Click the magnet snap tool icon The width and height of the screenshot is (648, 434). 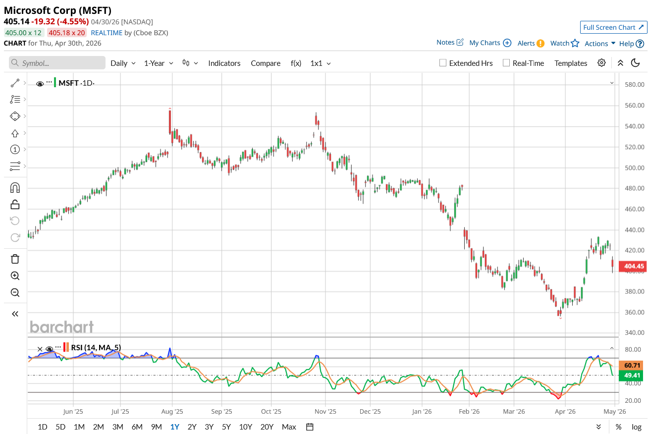15,188
